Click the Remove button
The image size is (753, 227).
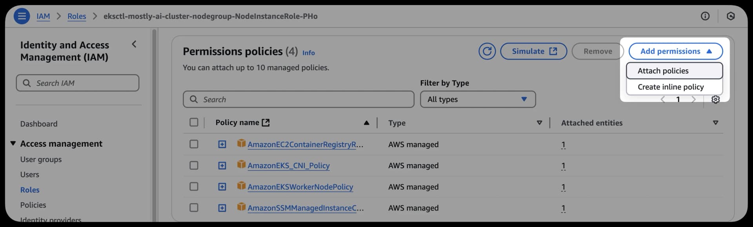coord(598,51)
